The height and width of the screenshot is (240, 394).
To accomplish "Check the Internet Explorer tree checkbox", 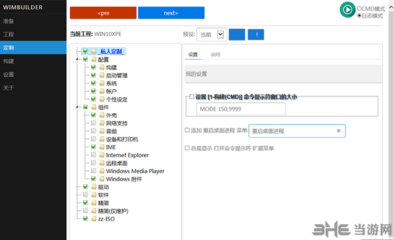I will [x=93, y=155].
